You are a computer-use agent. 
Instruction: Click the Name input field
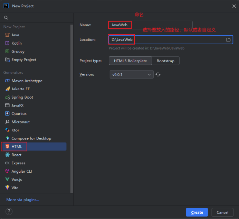151,25
